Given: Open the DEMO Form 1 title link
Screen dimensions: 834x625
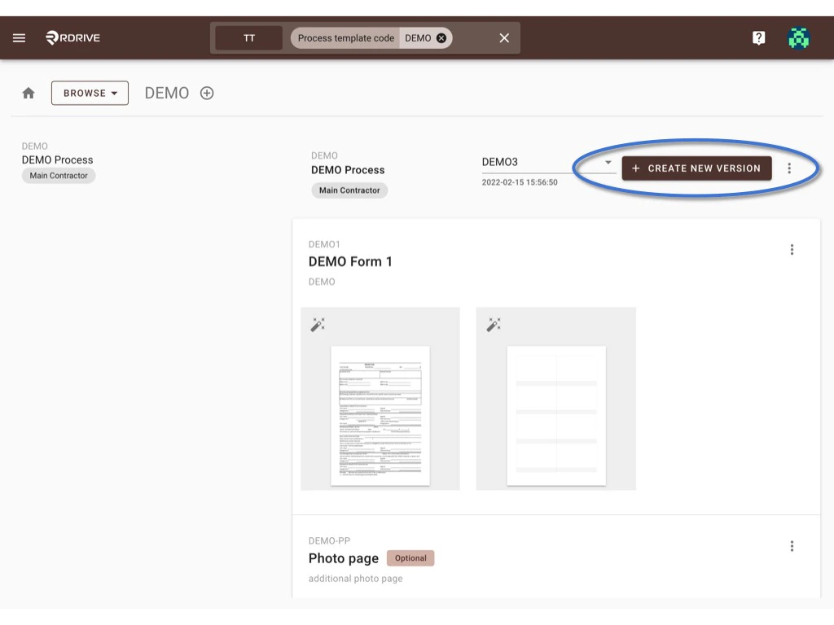Looking at the screenshot, I should click(x=349, y=261).
